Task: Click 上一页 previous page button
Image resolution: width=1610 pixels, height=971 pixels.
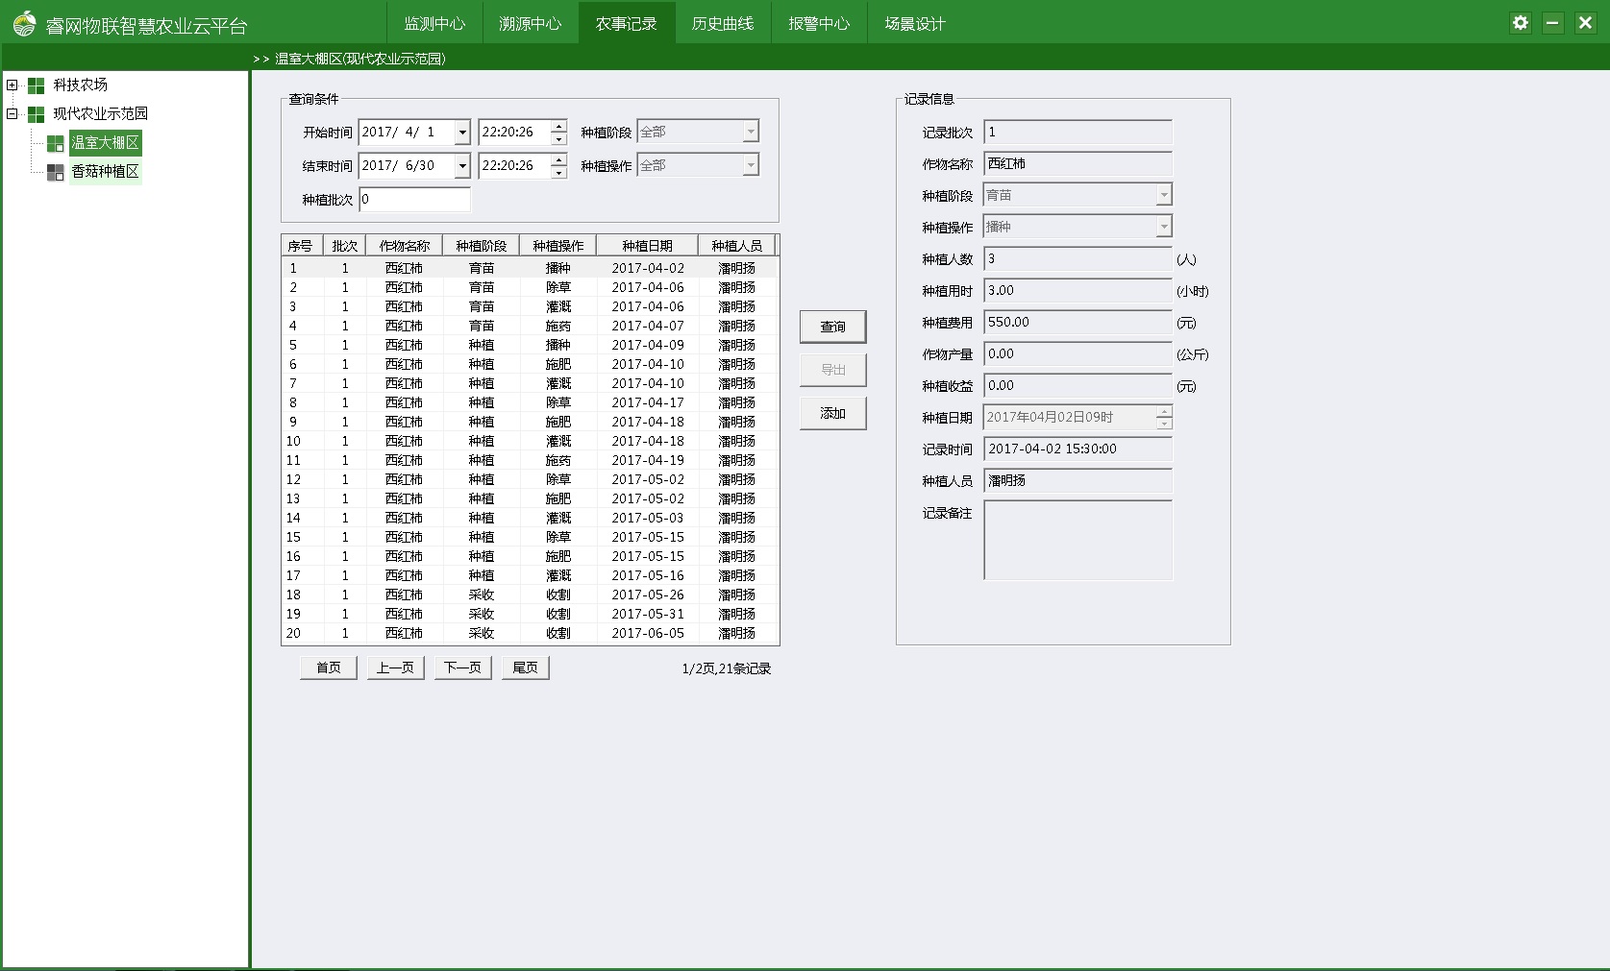Action: point(396,668)
